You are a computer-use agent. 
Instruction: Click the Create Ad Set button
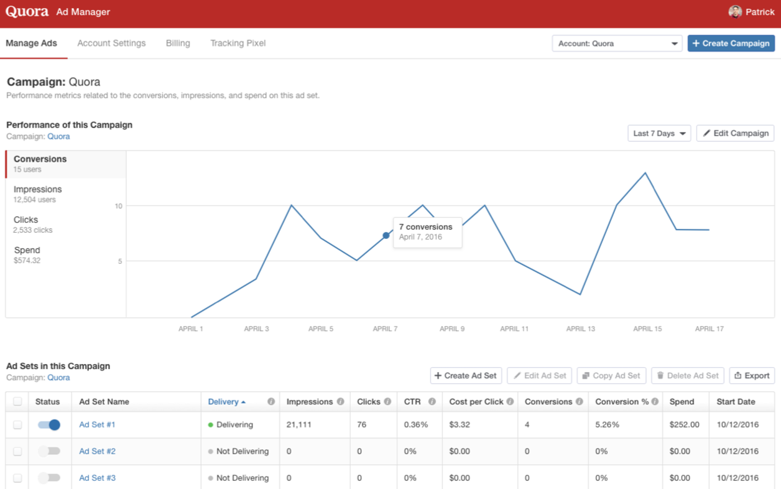tap(466, 376)
